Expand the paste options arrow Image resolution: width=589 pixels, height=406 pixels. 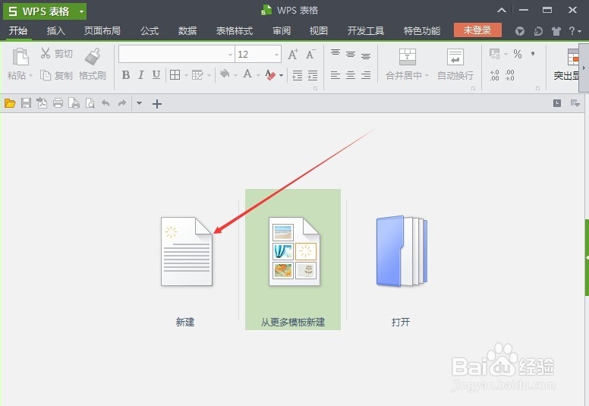click(x=31, y=75)
